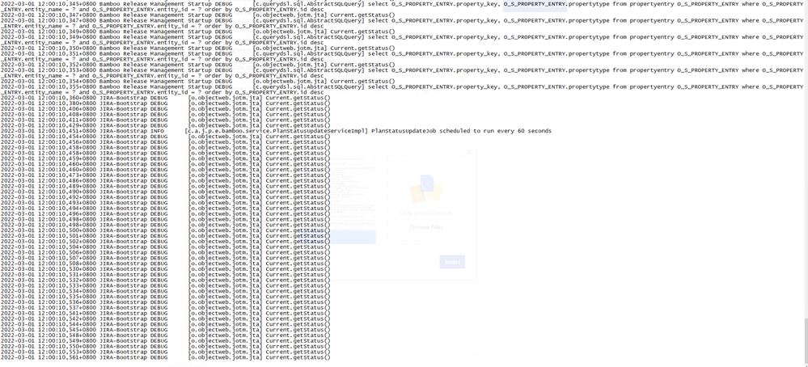Click the DEBUG line at 12:00:10,534

[165, 291]
